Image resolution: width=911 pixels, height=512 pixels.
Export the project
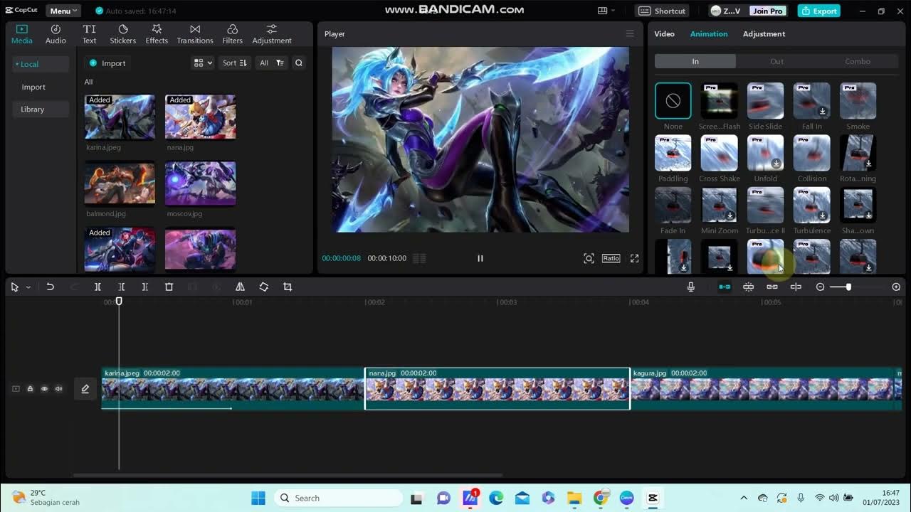pyautogui.click(x=818, y=11)
